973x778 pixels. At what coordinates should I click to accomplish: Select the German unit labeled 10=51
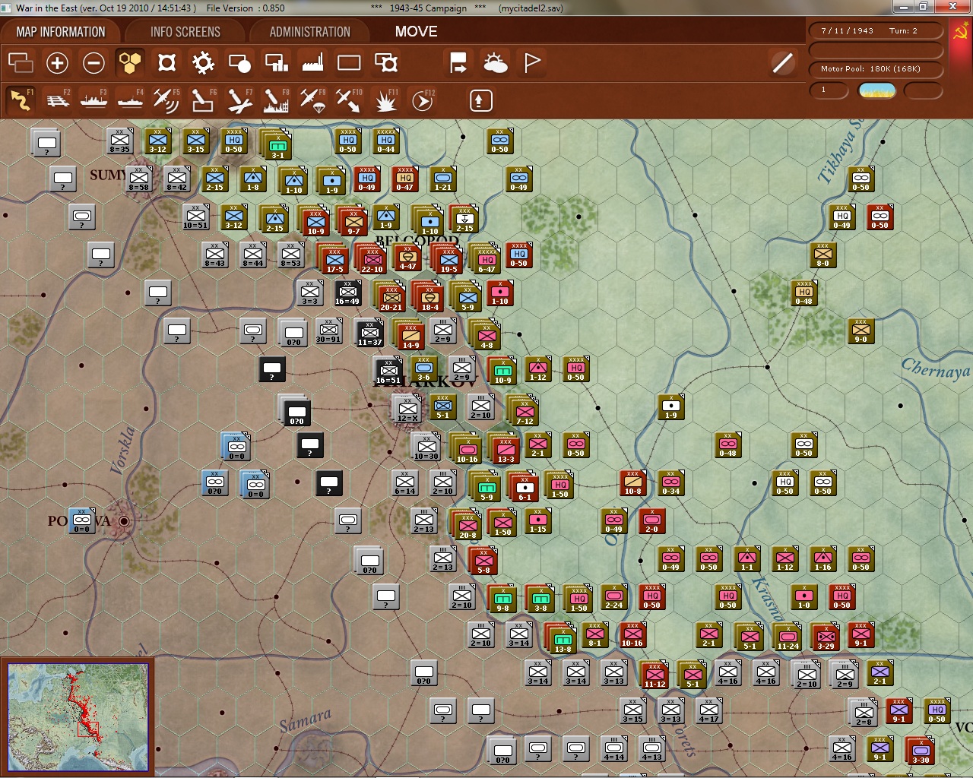pyautogui.click(x=195, y=217)
